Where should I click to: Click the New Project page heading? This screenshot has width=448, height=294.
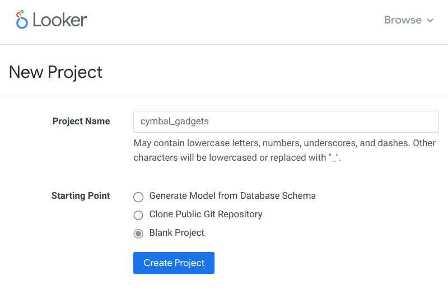56,72
